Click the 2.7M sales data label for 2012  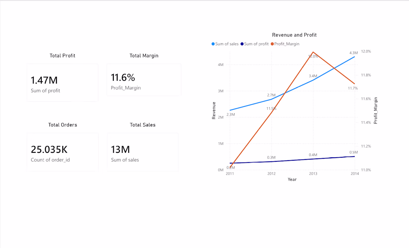pyautogui.click(x=271, y=95)
